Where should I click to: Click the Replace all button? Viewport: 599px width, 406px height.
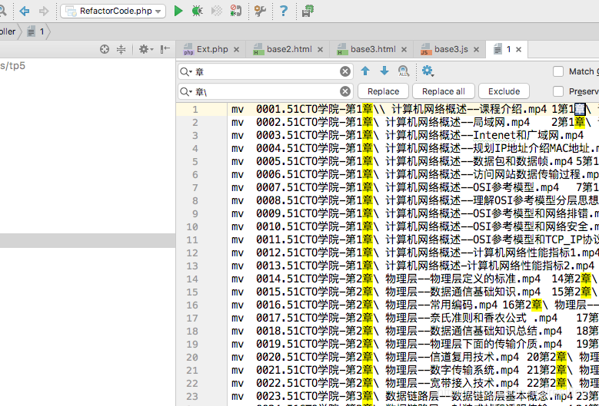(x=444, y=91)
